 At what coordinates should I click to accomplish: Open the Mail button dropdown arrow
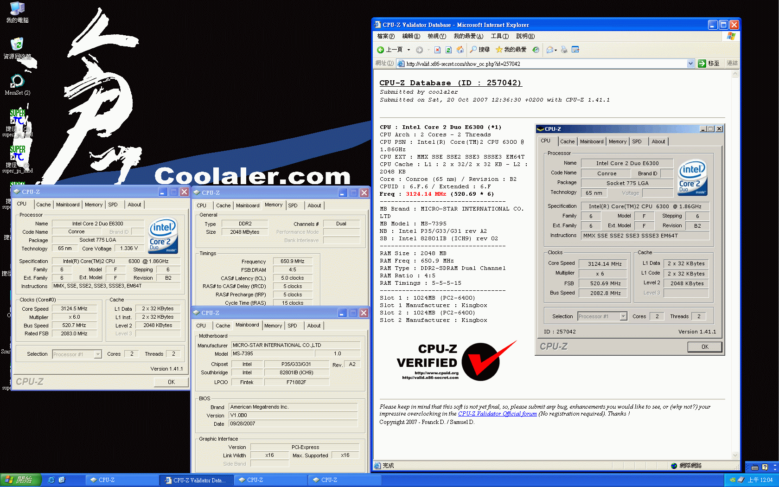click(556, 50)
